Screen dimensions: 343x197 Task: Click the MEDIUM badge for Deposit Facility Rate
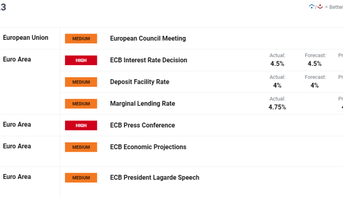coord(81,82)
